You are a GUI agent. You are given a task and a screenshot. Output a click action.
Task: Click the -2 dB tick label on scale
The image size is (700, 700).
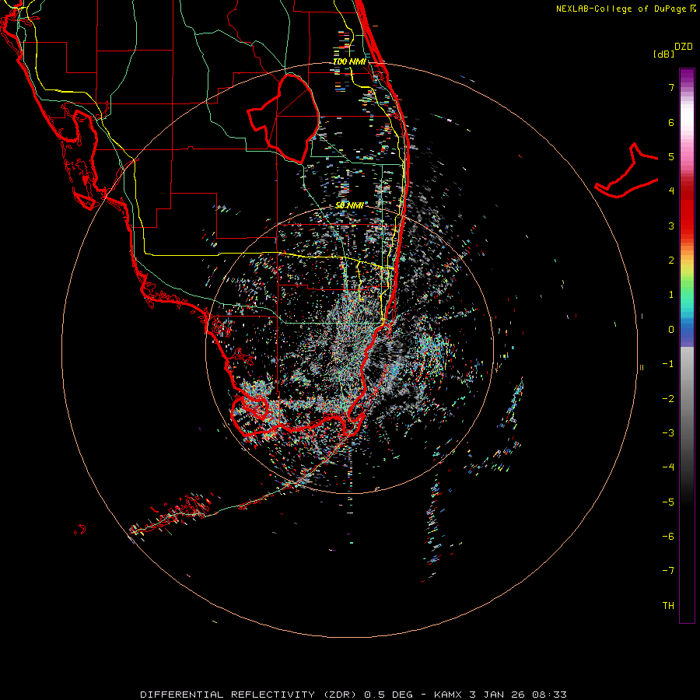[x=668, y=399]
